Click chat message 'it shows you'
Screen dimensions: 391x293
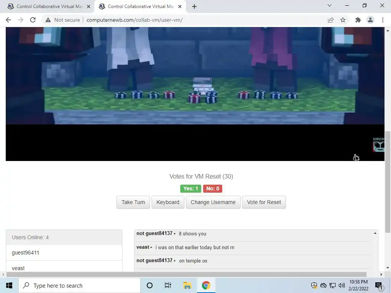tap(192, 234)
